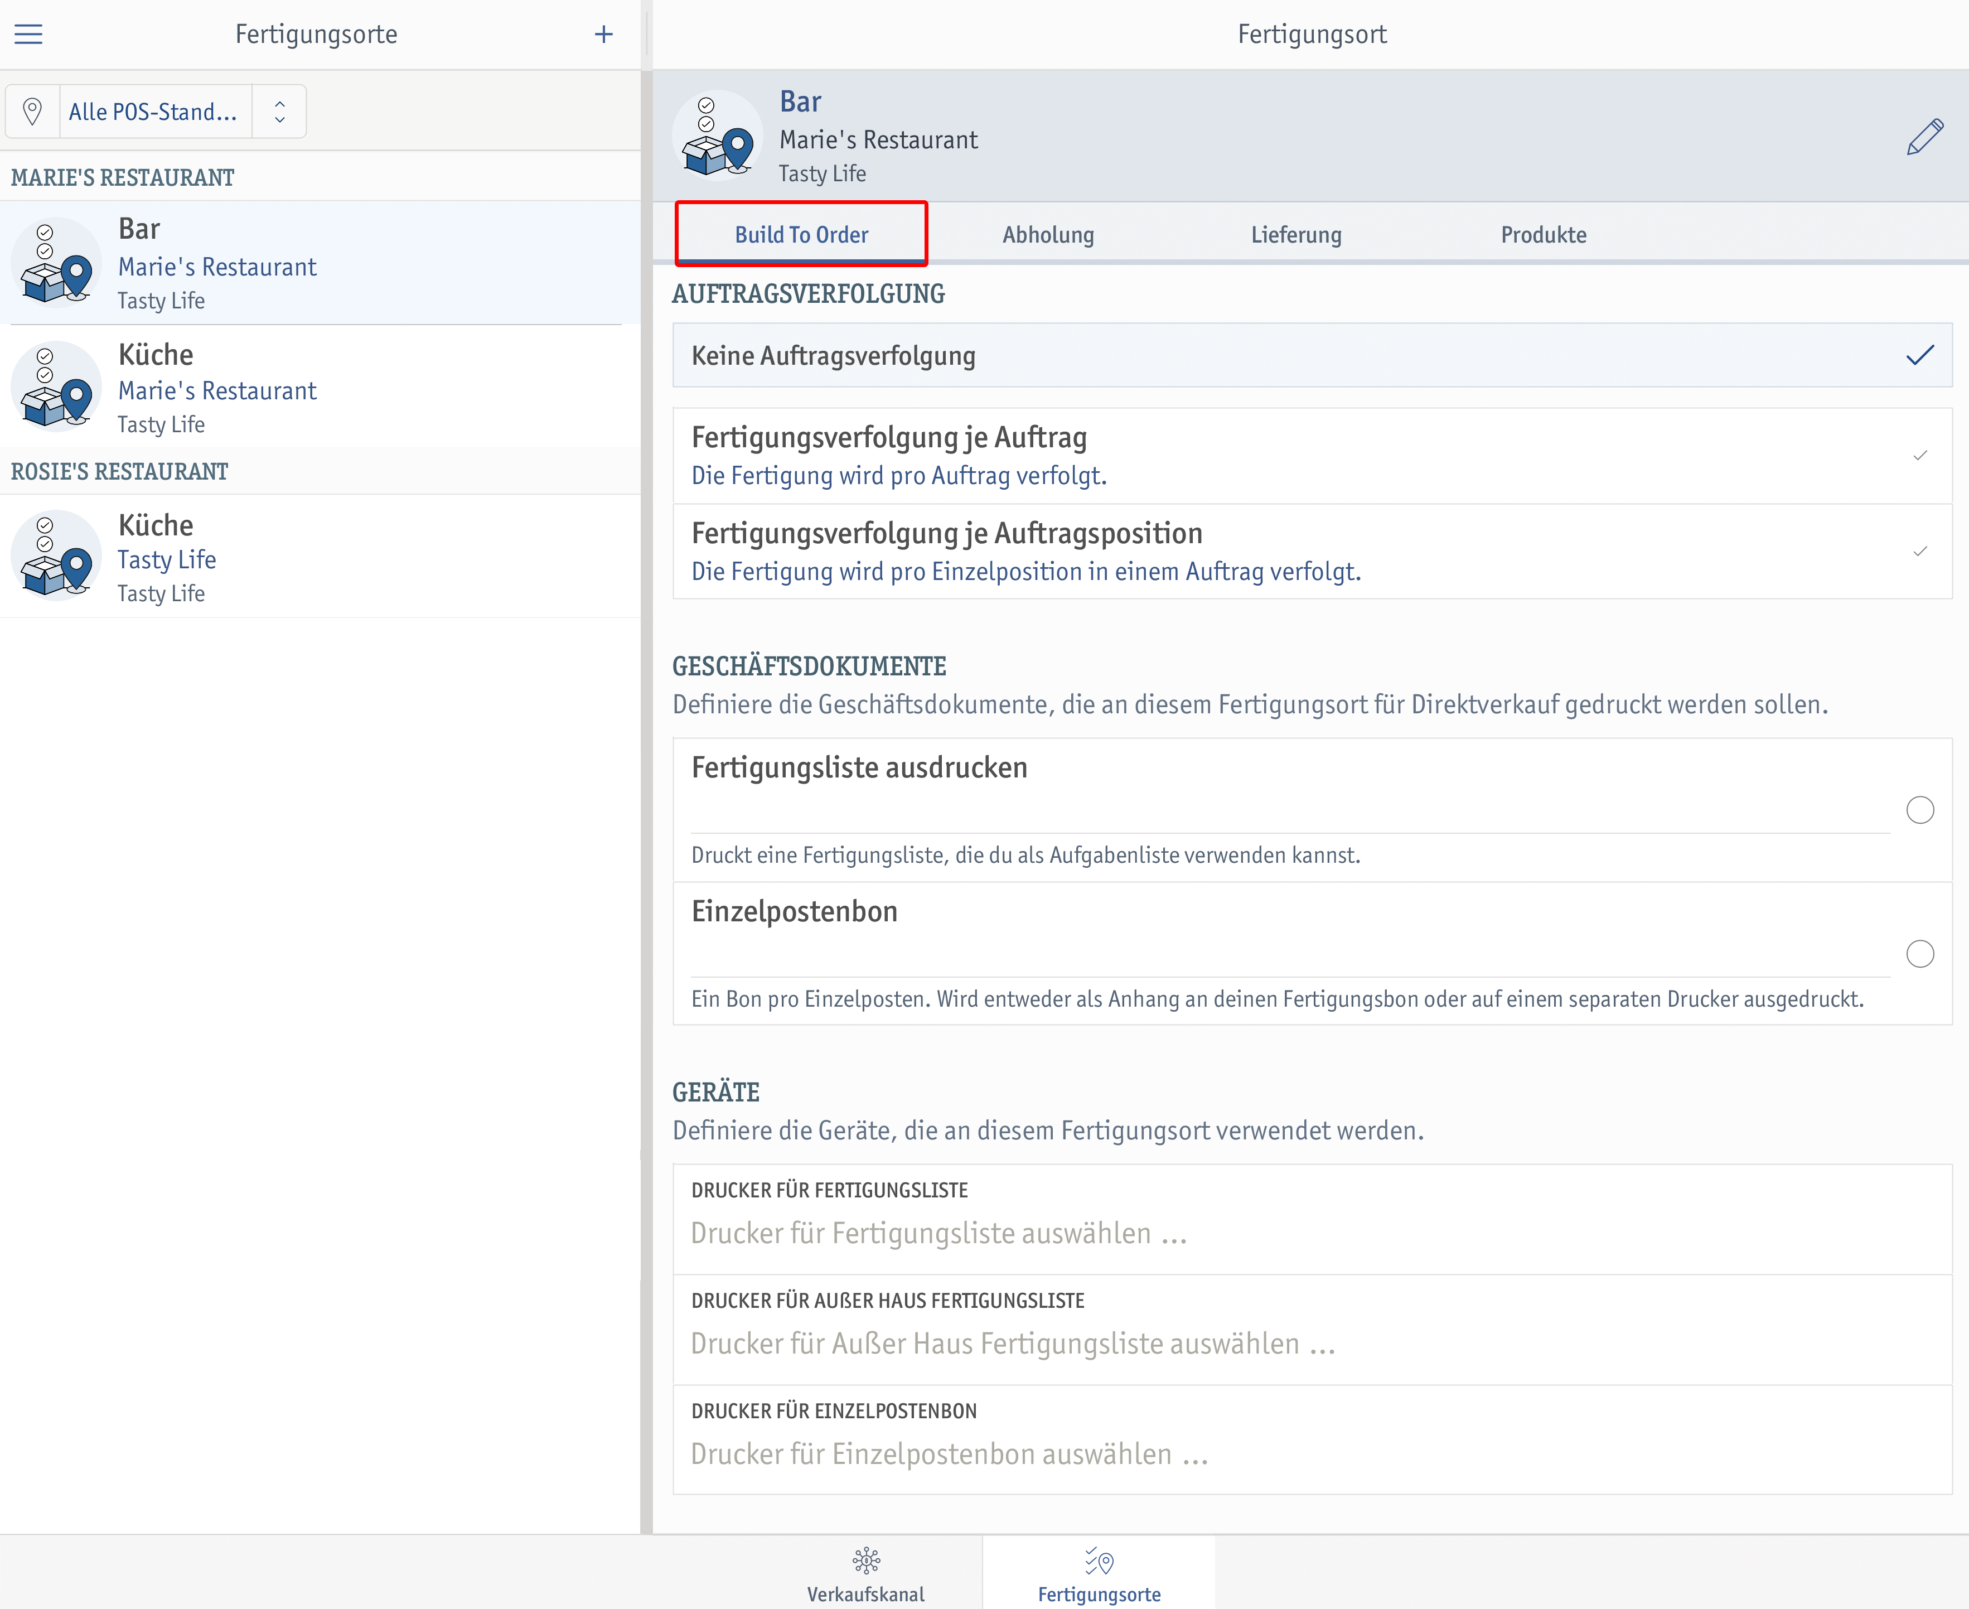Click the up-down chevron of location selector
Viewport: 1969px width, 1609px height.
click(x=280, y=111)
